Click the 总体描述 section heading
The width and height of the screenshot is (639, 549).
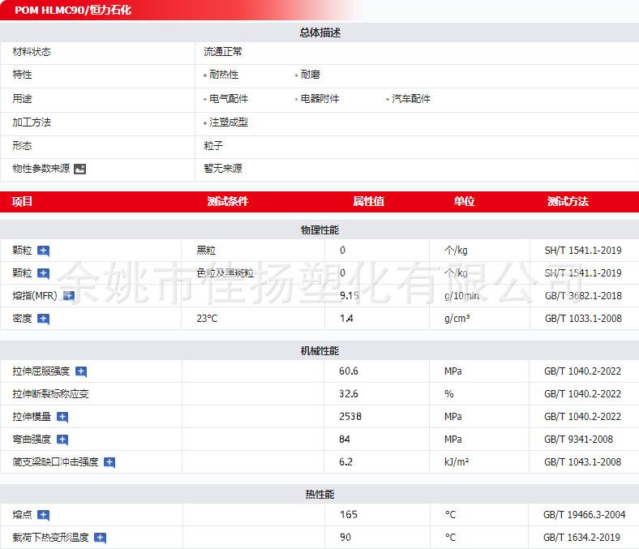(x=320, y=32)
